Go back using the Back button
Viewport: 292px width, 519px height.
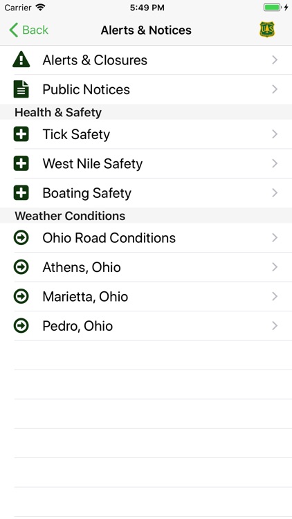(x=28, y=30)
